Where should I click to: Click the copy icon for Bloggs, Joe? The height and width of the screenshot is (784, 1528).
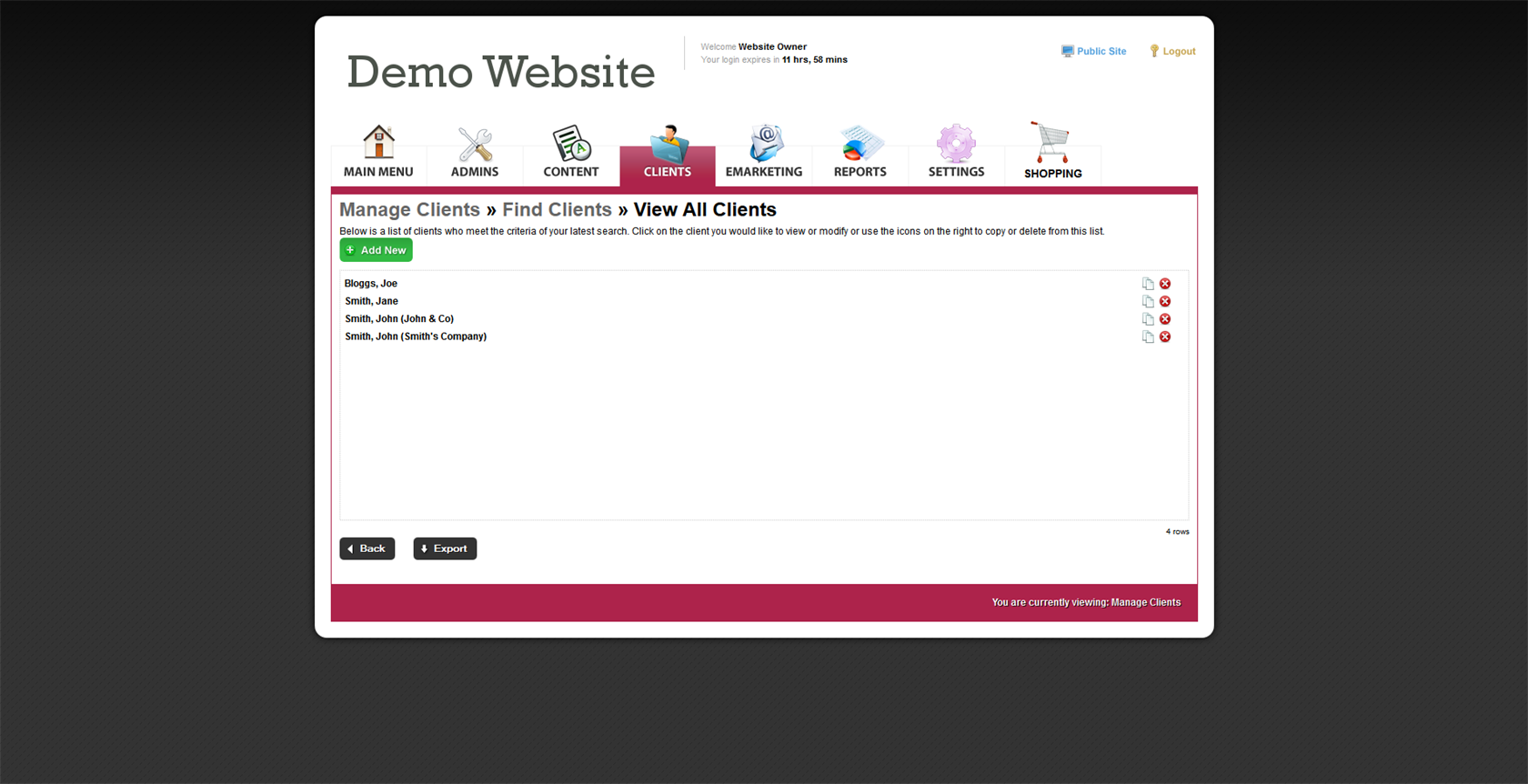pos(1148,284)
